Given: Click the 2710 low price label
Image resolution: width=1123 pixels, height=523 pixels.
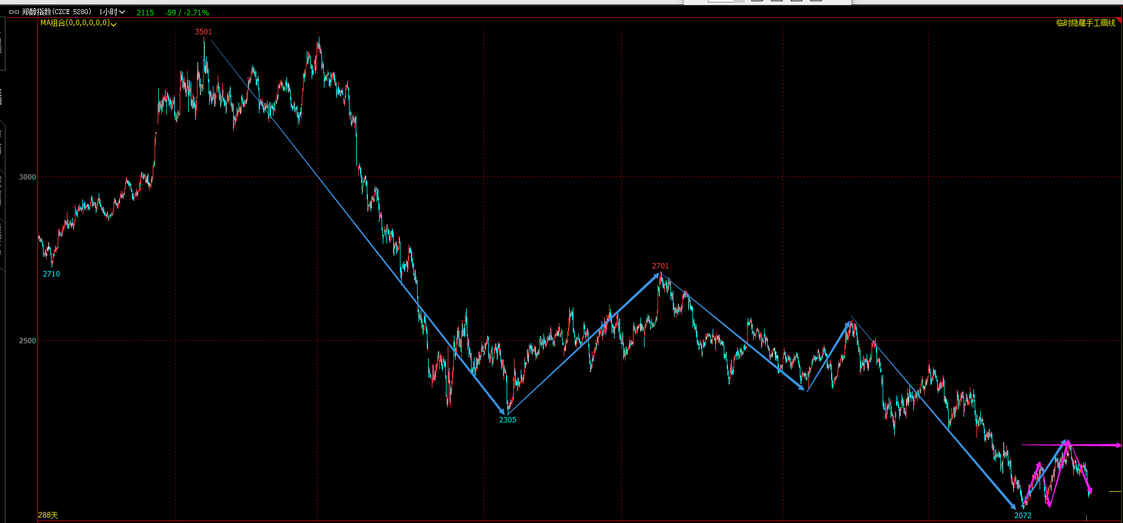Looking at the screenshot, I should coord(52,274).
